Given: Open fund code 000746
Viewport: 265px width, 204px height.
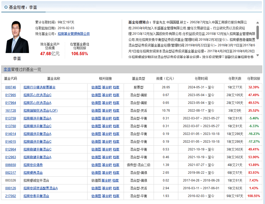Looking at the screenshot, I should click(11, 87).
